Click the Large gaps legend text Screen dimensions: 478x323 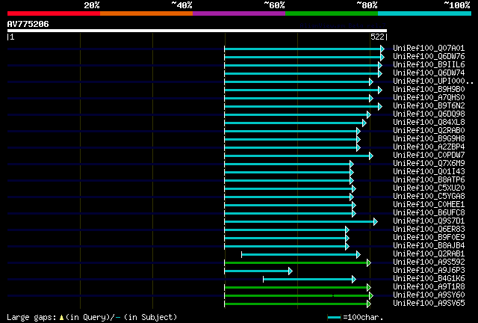point(92,318)
